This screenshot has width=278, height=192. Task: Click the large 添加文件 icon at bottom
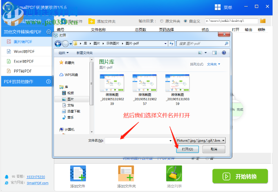78,173
